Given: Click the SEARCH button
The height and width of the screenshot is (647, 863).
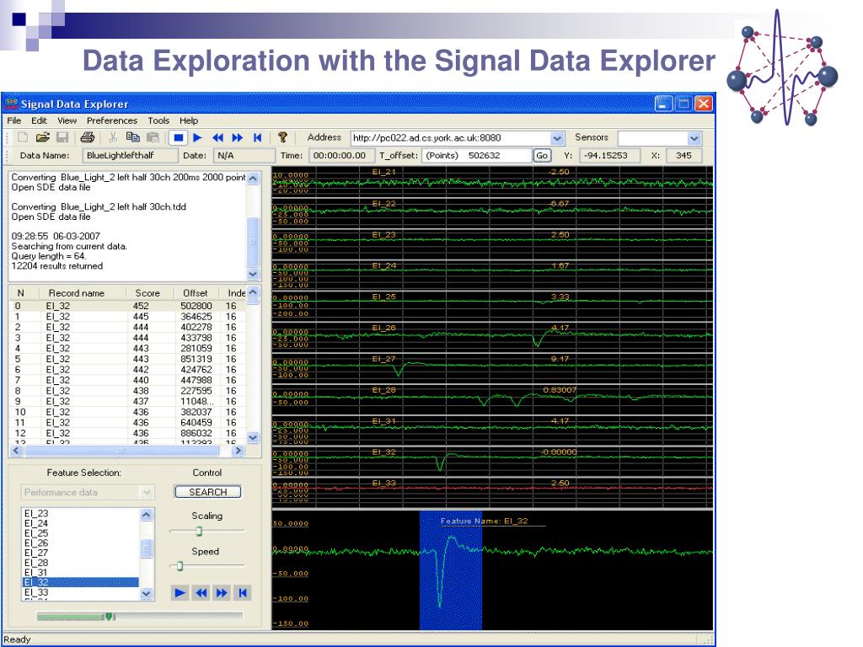Looking at the screenshot, I should 208,492.
